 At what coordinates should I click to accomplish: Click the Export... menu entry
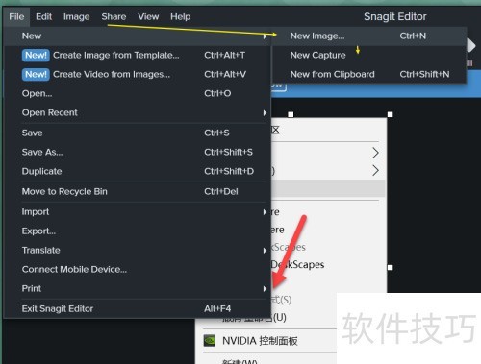(x=138, y=231)
